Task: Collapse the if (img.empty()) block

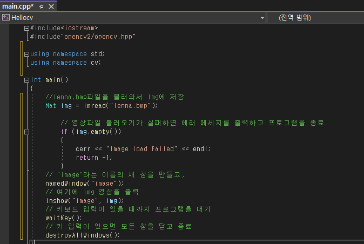Action: click(26, 132)
